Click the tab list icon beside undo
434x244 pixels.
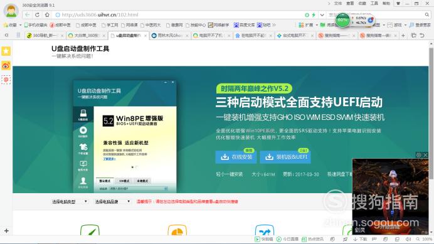coord(414,36)
